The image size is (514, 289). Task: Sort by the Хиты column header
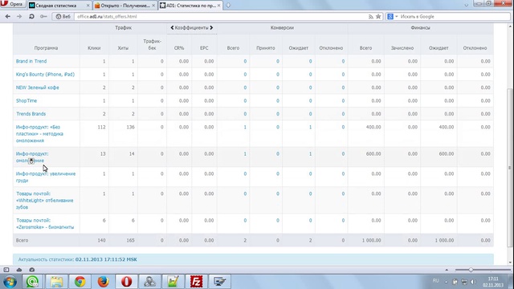coord(123,48)
